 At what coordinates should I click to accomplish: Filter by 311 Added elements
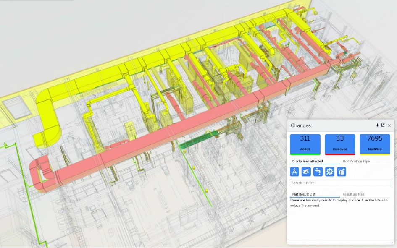coord(305,144)
